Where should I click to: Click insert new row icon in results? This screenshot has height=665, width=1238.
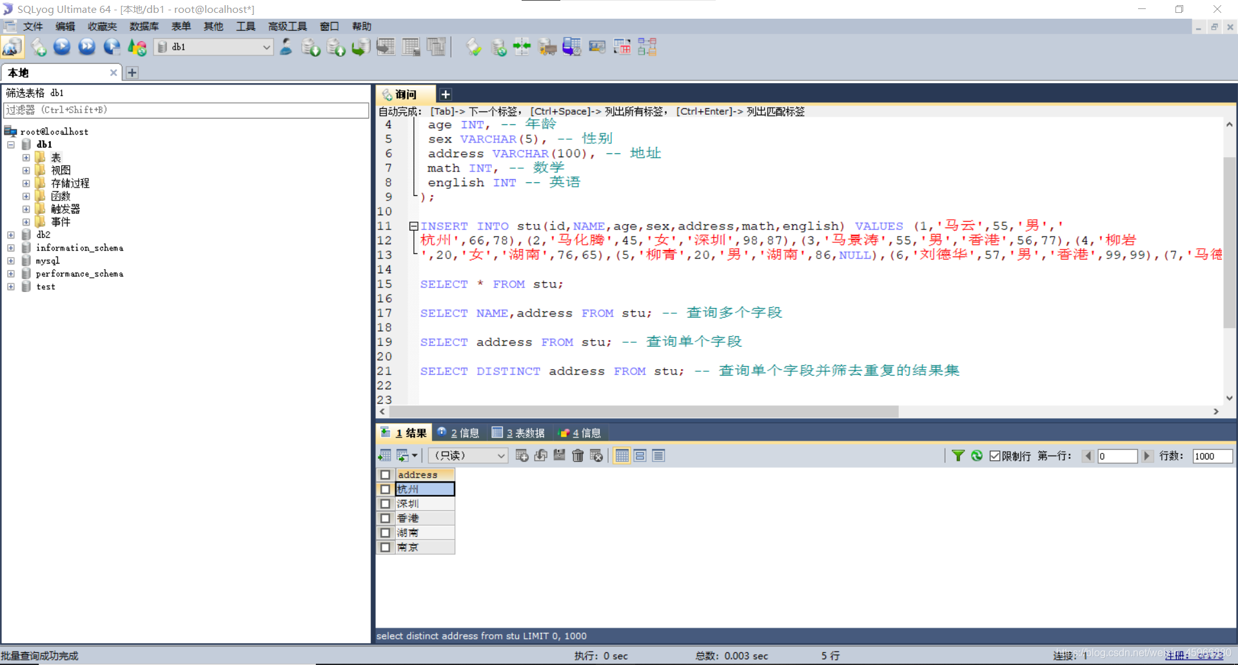click(522, 456)
